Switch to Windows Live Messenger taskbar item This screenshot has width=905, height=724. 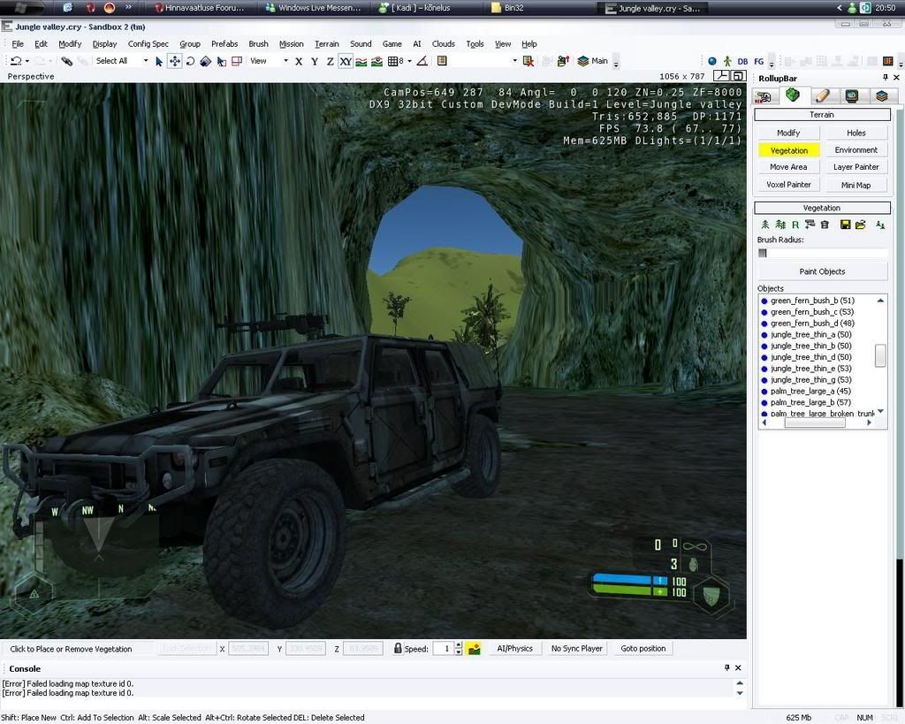click(315, 8)
